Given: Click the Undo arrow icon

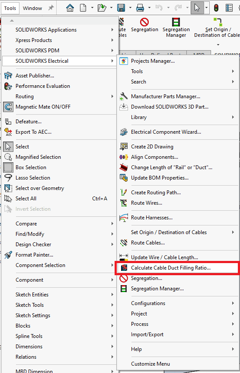Looking at the screenshot, I should (159, 8).
